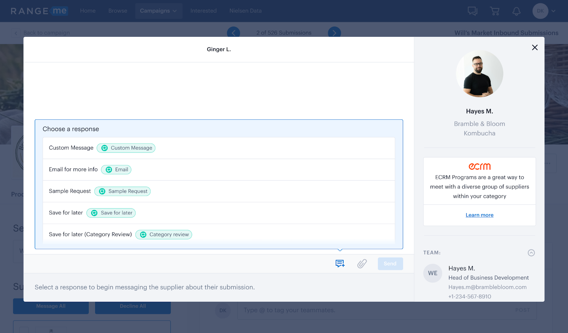Viewport: 568px width, 333px height.
Task: Click the saved responses template icon
Action: coord(340,264)
